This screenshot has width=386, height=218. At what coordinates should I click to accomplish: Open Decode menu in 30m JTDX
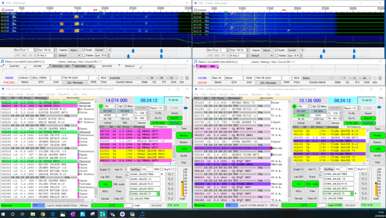click(x=223, y=94)
